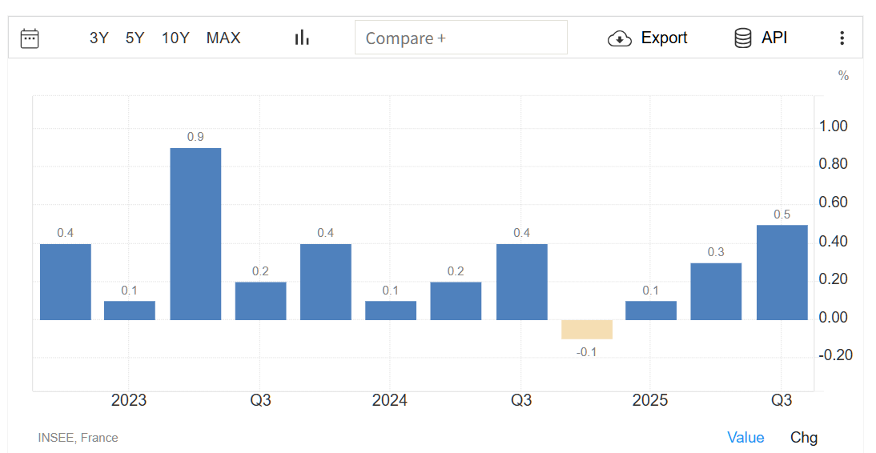Viewport: 876px width, 453px height.
Task: Click the cloud download Export icon
Action: point(620,38)
